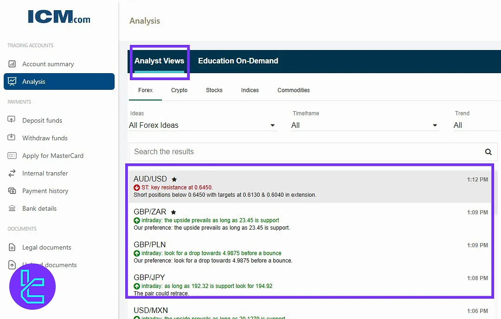Open the Trend filter dropdown
501x319 pixels.
[x=475, y=125]
